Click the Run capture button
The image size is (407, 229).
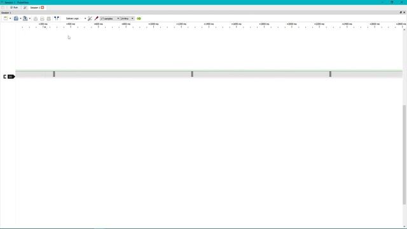coord(14,8)
